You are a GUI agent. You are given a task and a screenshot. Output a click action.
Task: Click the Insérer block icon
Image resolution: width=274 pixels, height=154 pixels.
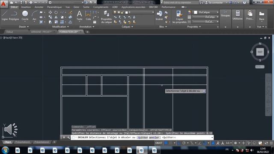159,15
